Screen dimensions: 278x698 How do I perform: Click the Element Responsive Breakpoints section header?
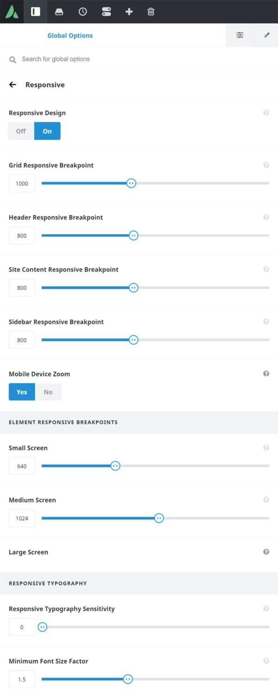click(63, 422)
